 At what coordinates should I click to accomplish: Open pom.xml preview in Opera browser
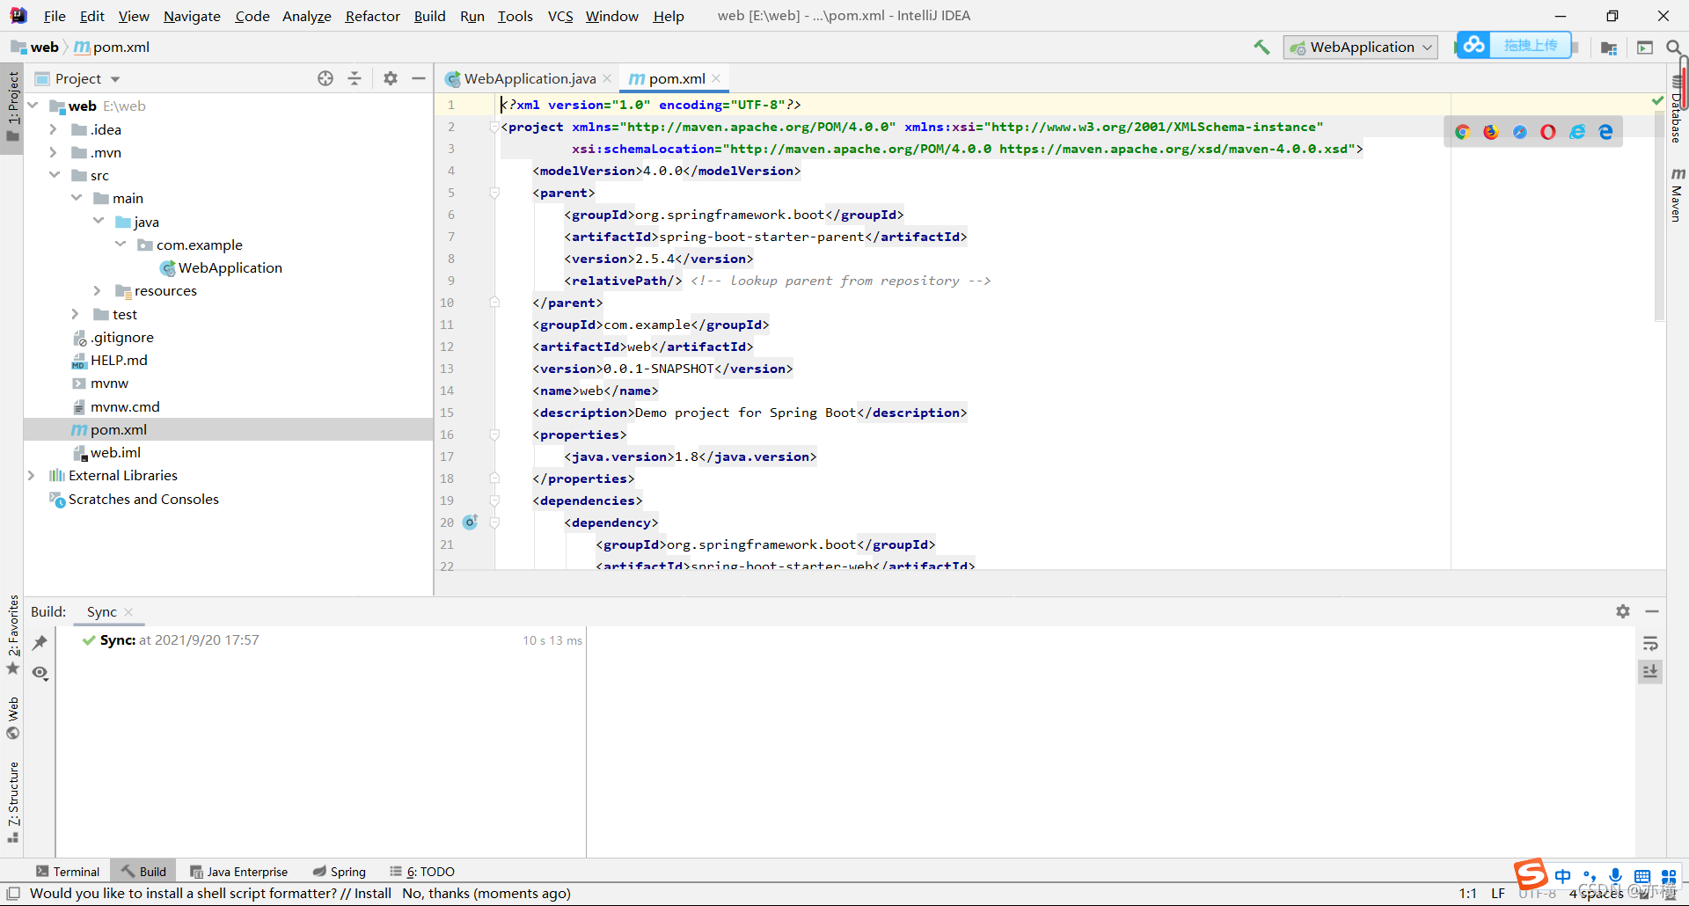click(1548, 132)
